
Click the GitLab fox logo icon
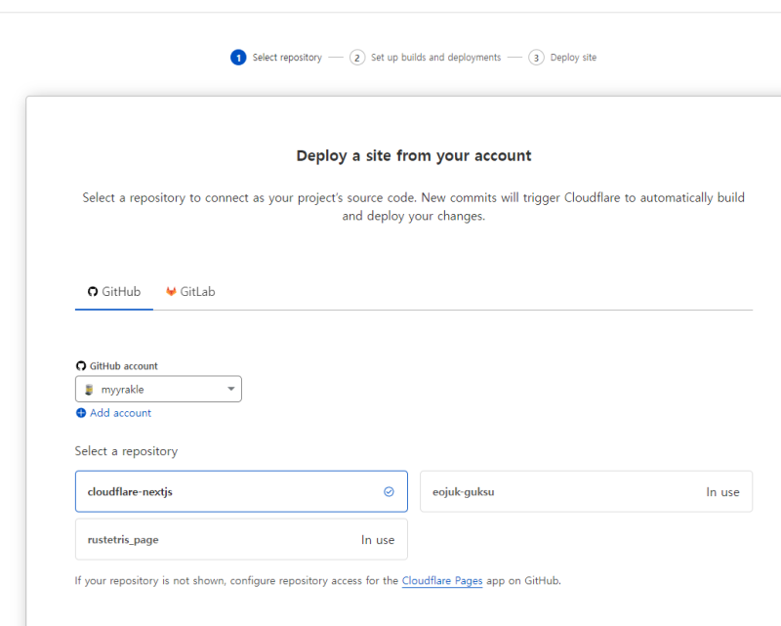(x=171, y=292)
